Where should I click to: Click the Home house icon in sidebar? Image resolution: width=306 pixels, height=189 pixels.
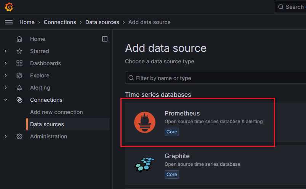(19, 39)
